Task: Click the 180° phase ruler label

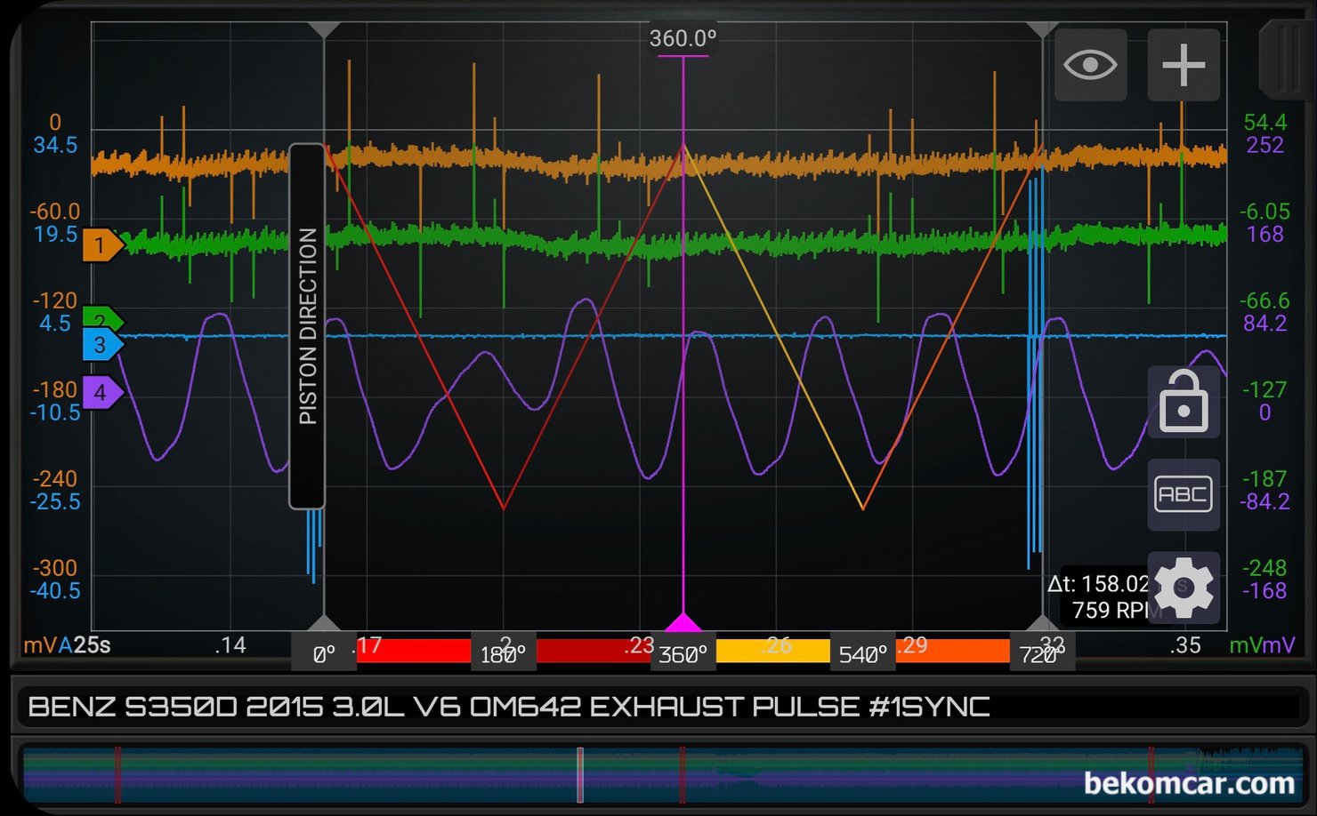Action: point(503,655)
